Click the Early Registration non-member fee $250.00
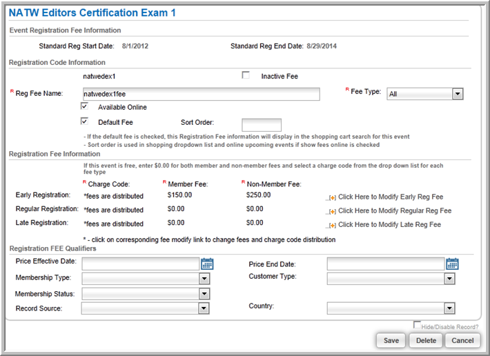Image resolution: width=490 pixels, height=356 pixels. point(258,195)
